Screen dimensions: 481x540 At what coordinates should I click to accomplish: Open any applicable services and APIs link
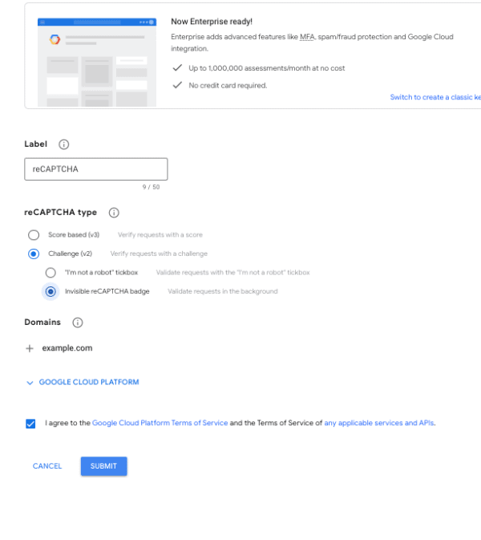pyautogui.click(x=379, y=423)
